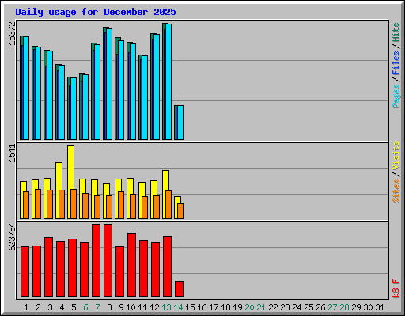Viewport: 405px width, 316px height.
Task: Click the 'Files' legend label
Action: [x=396, y=63]
